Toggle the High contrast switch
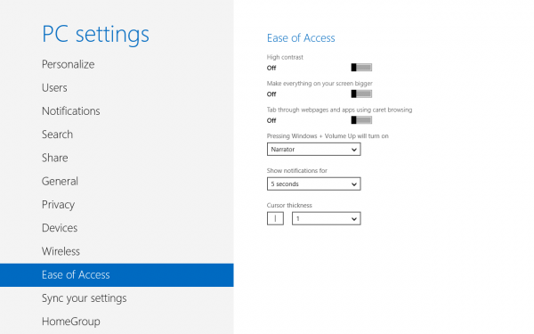 coord(361,68)
